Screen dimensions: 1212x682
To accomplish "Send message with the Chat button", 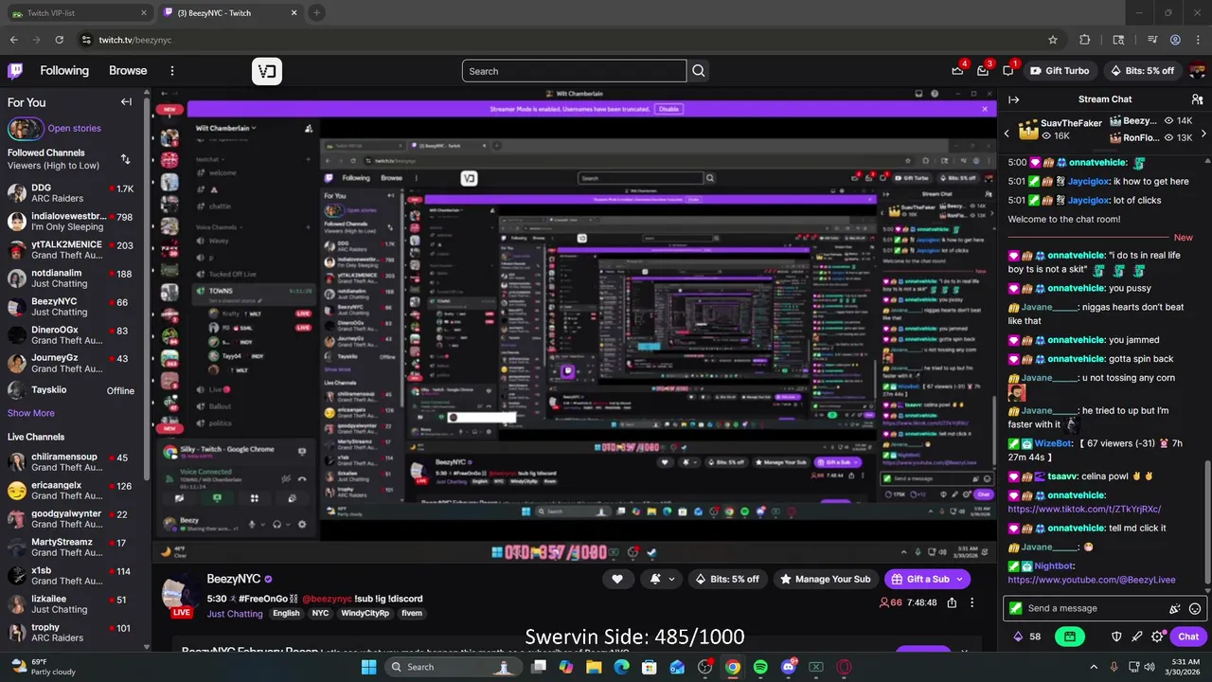I will (1188, 637).
